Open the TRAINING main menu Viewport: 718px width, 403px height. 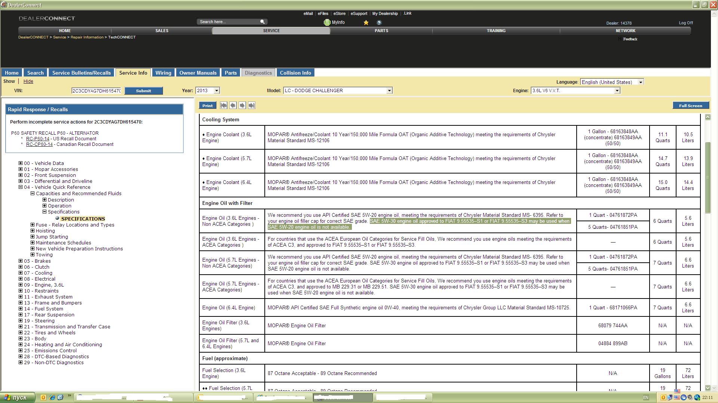coord(496,31)
